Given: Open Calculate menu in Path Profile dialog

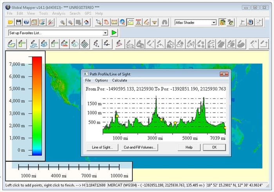Looking at the screenshot, I should pyautogui.click(x=119, y=80).
